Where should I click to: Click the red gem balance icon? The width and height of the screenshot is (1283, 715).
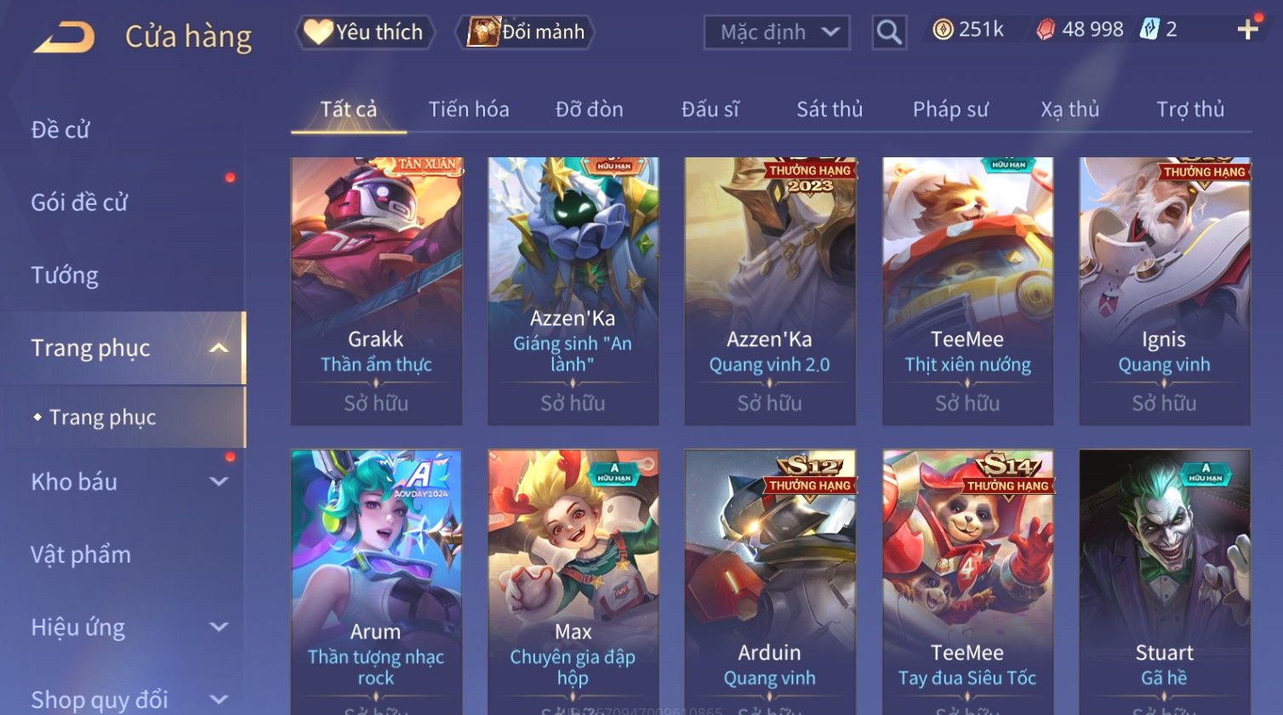(1046, 30)
